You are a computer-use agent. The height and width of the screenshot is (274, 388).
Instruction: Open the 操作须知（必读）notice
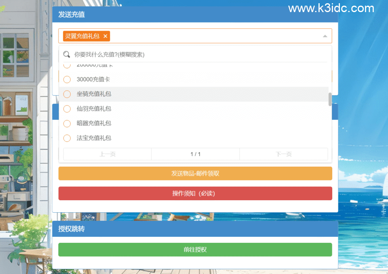tap(195, 193)
